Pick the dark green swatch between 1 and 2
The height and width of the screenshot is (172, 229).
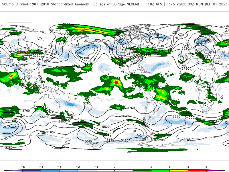click(x=142, y=171)
